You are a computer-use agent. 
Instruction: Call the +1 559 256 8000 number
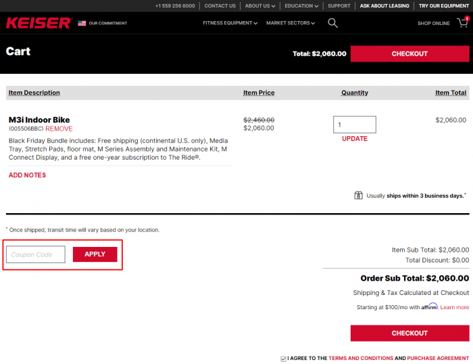point(175,5)
